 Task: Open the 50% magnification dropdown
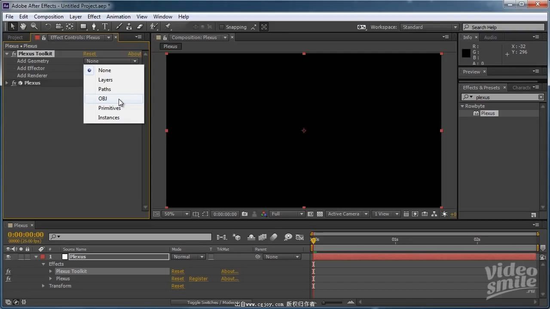pos(176,214)
